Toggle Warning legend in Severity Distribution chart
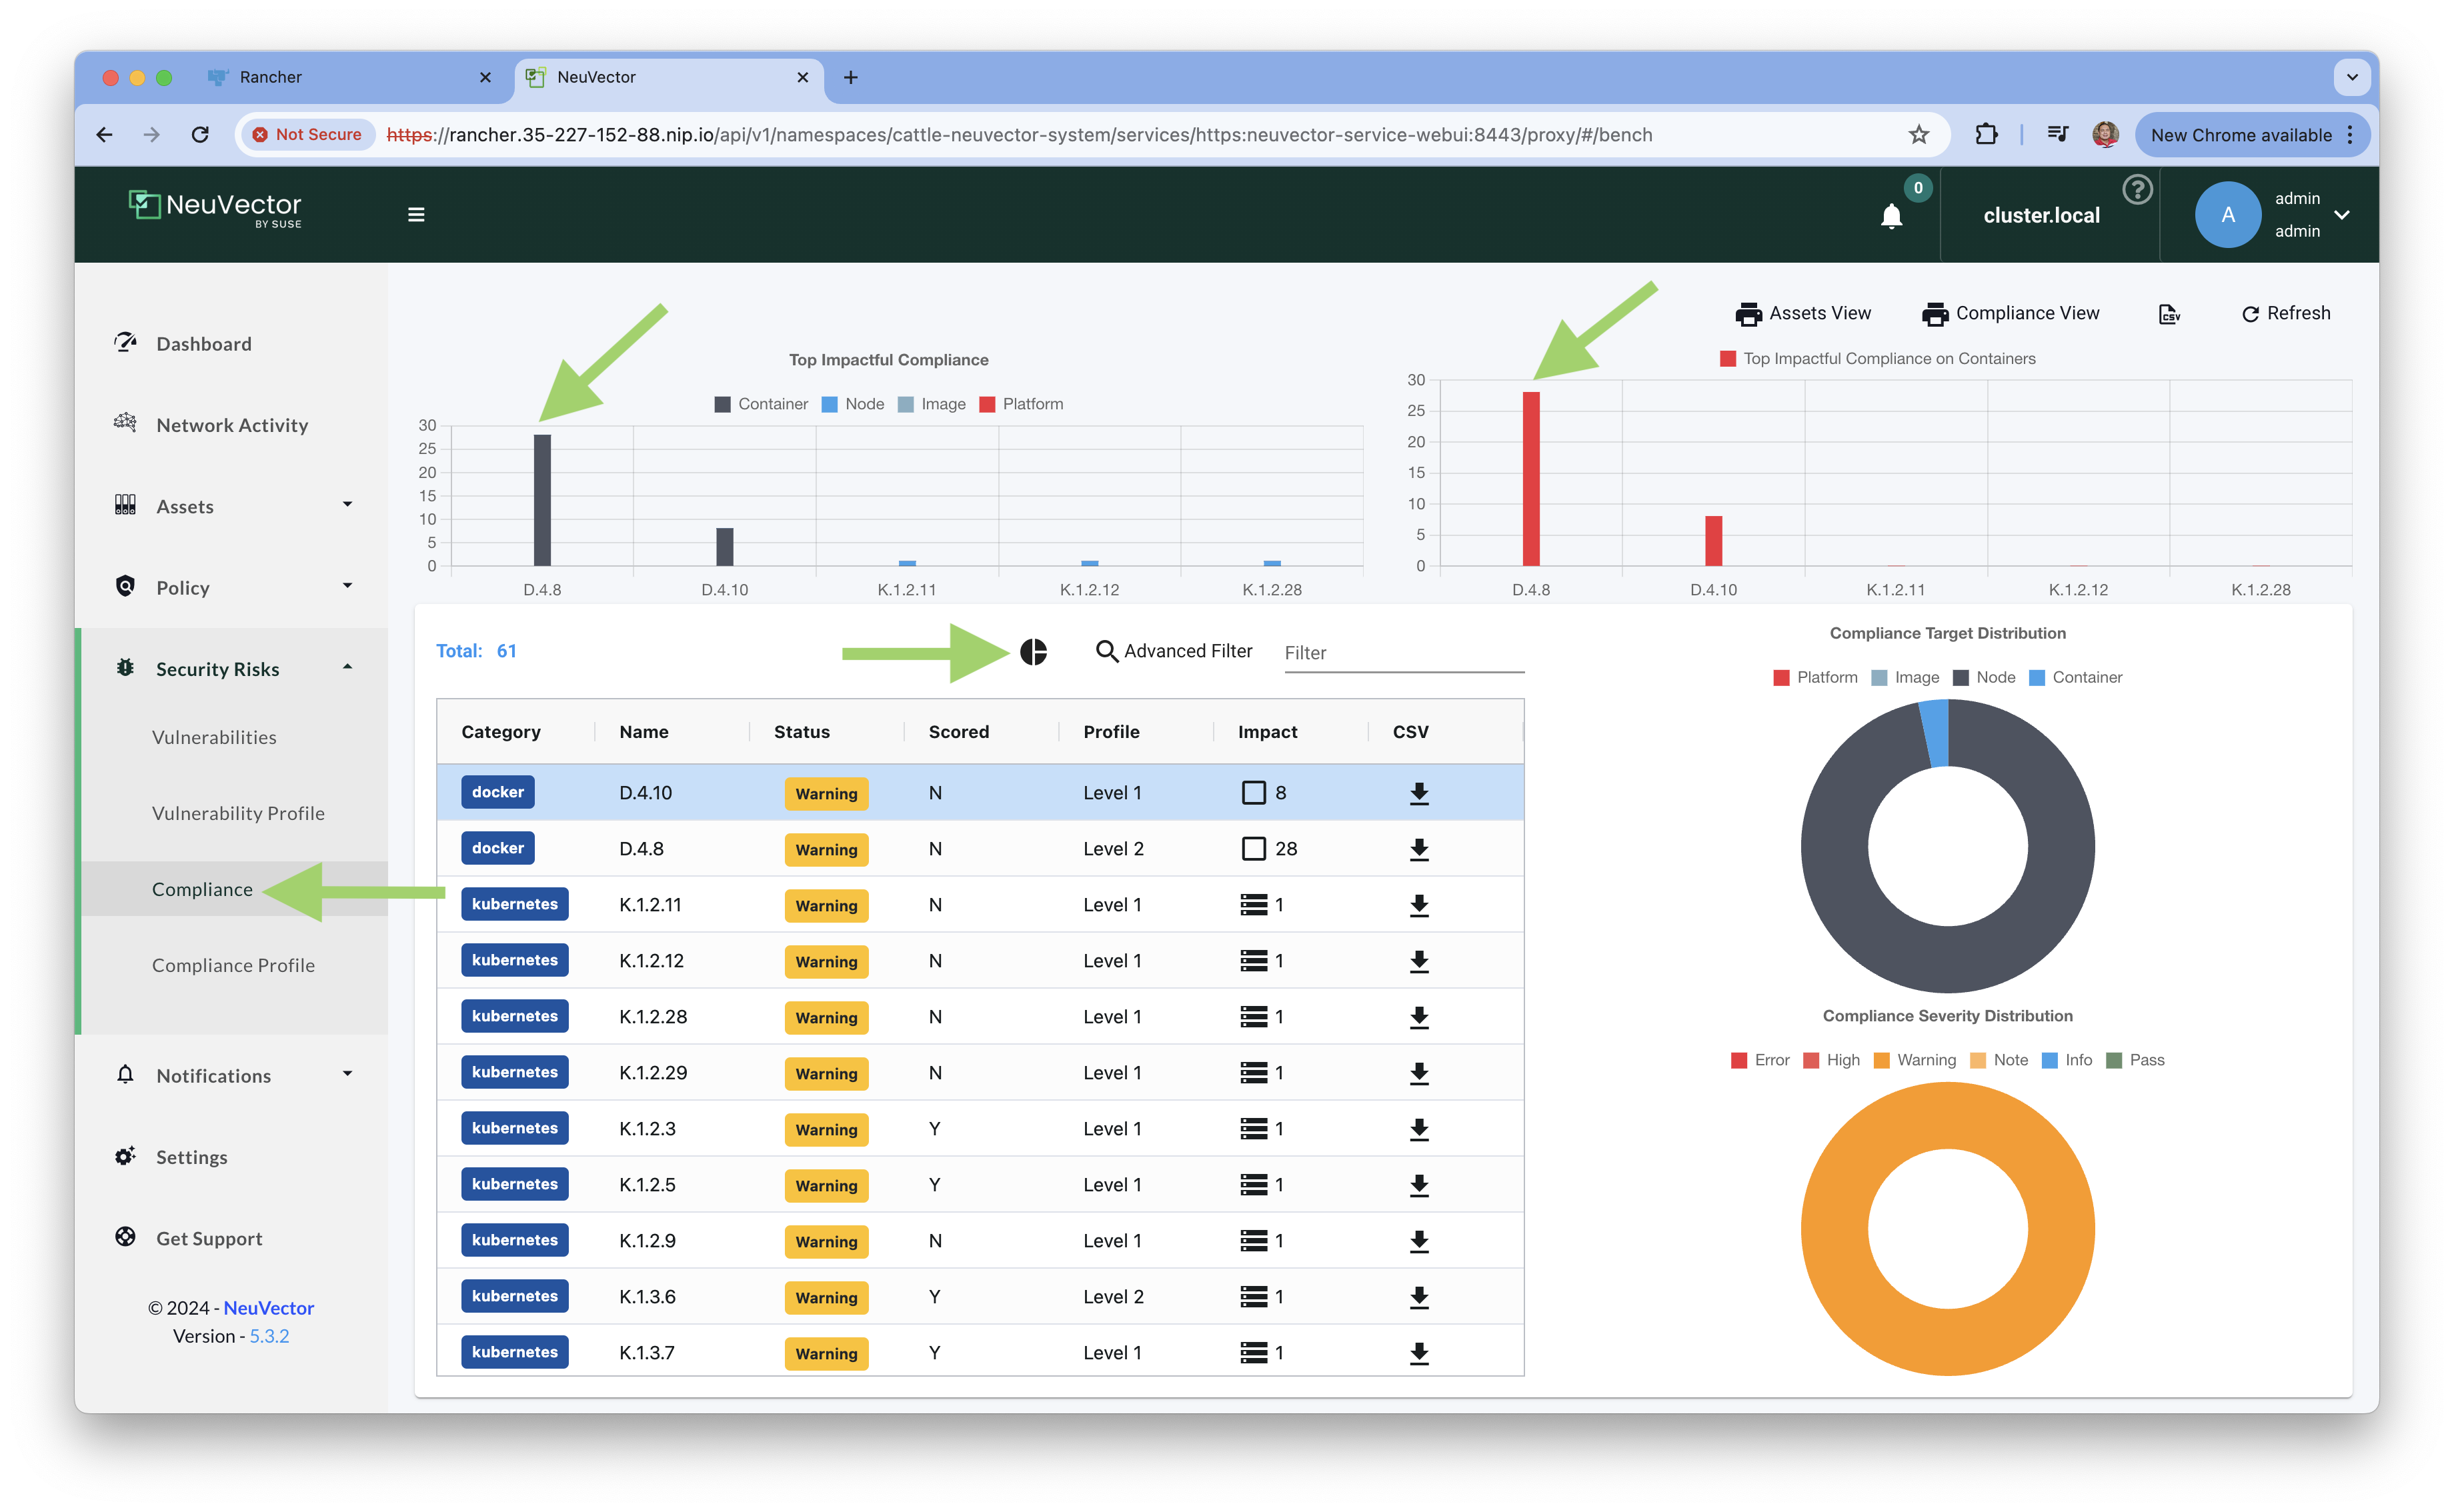This screenshot has width=2454, height=1512. tap(1914, 1060)
